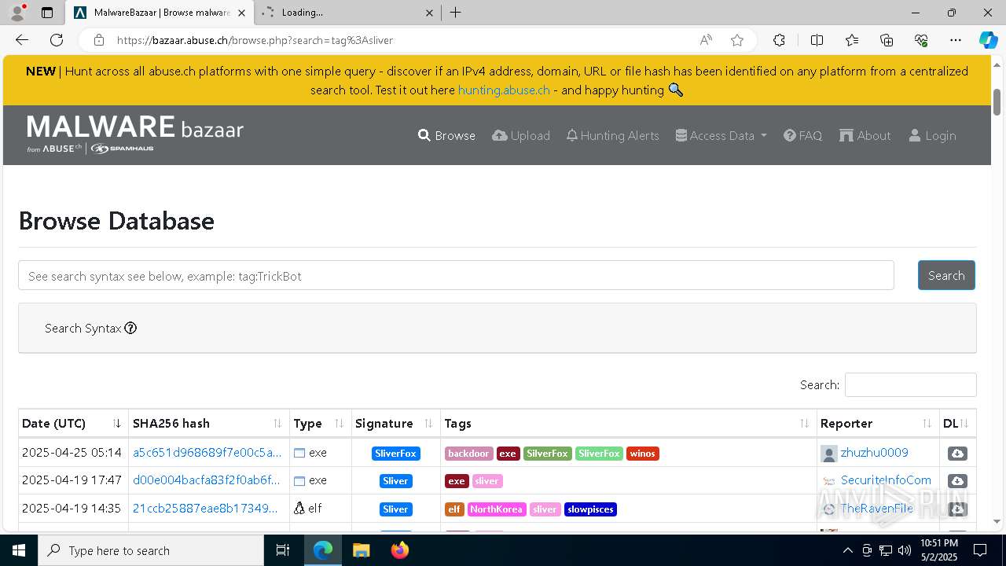
Task: Expand the Search Syntax help section
Action: tap(90, 328)
